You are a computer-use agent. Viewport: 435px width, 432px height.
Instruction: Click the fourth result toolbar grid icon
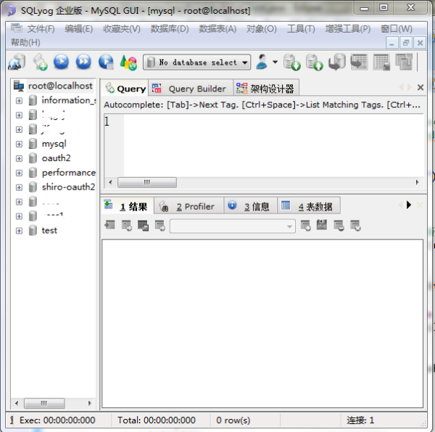[160, 225]
